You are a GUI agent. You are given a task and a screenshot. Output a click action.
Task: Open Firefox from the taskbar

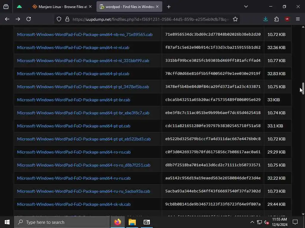tap(117, 222)
